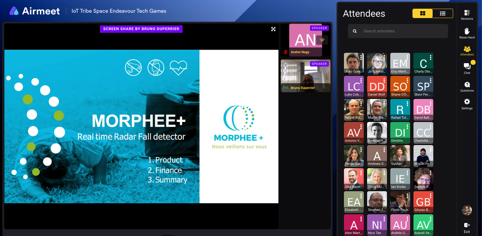This screenshot has width=482, height=236.
Task: Open Alex Bazin attendee card
Action: (354, 179)
